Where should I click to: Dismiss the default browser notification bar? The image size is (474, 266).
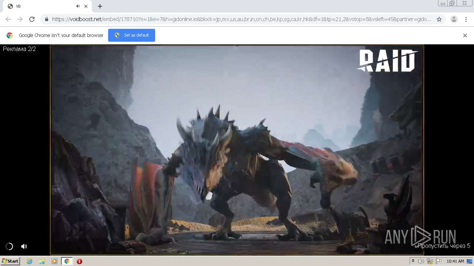click(465, 35)
